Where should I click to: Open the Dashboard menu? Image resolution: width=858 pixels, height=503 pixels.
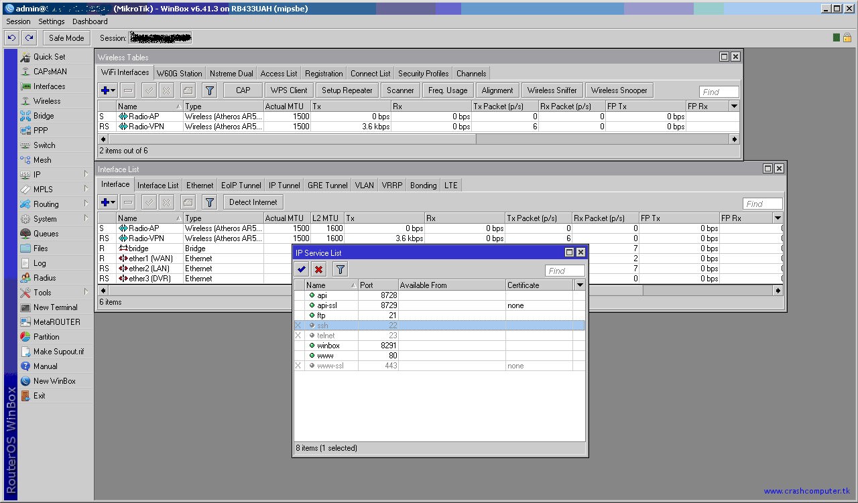pyautogui.click(x=90, y=21)
